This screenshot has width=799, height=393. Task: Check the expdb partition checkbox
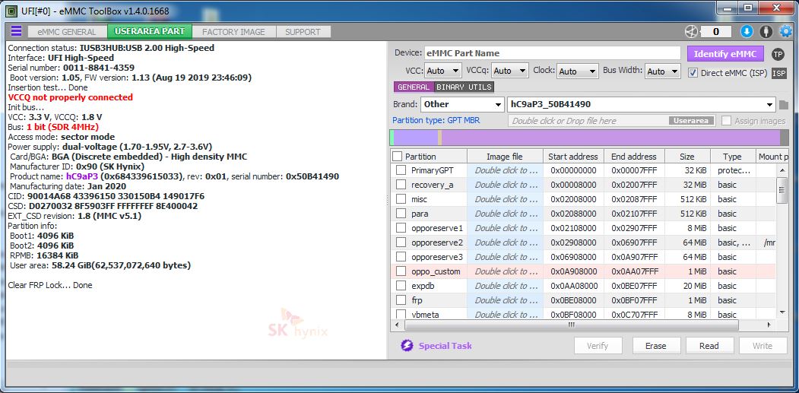[x=401, y=286]
